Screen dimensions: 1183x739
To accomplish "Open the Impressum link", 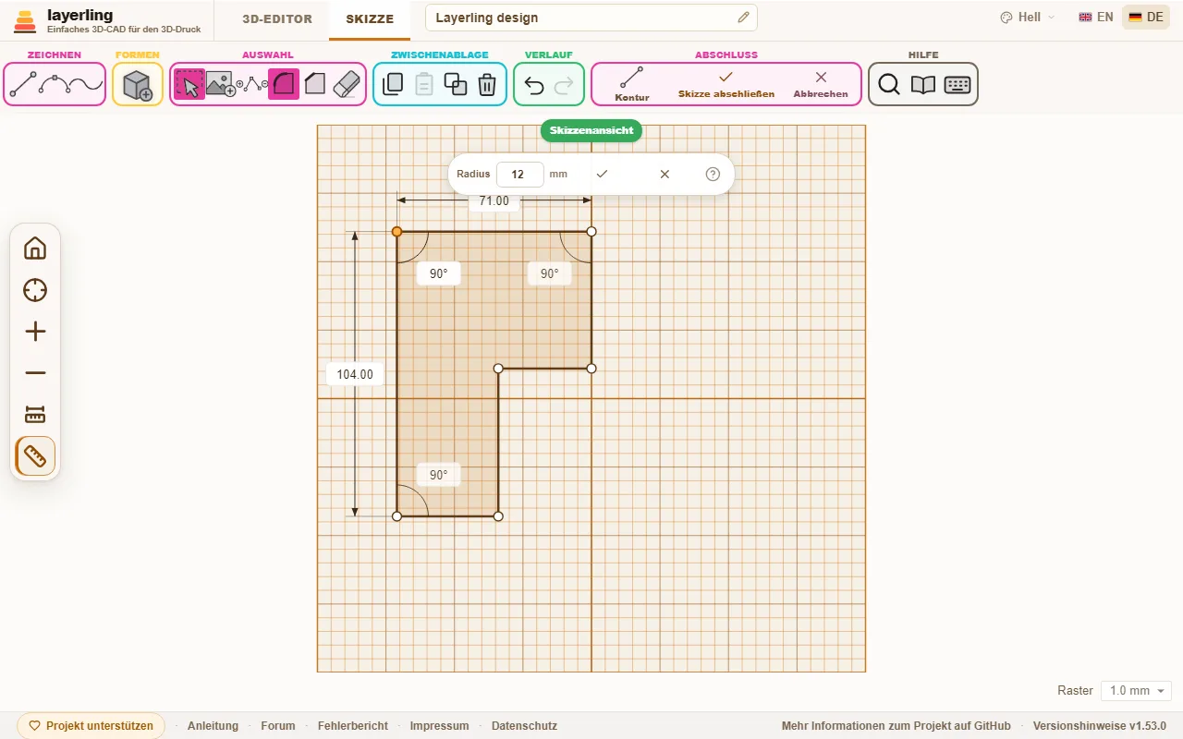I will [x=440, y=726].
